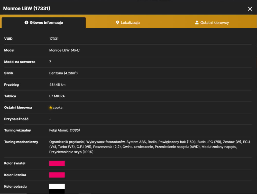Click the Kolor licznika row label
The image size is (257, 194).
[15, 175]
